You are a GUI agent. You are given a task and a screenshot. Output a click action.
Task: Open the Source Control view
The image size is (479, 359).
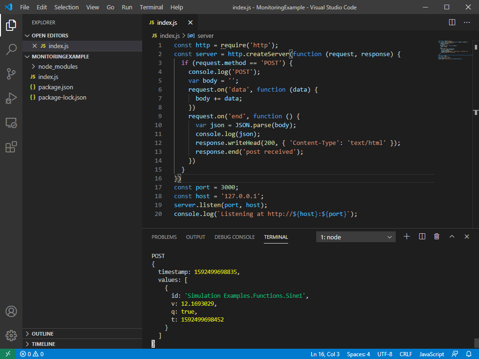(x=11, y=73)
